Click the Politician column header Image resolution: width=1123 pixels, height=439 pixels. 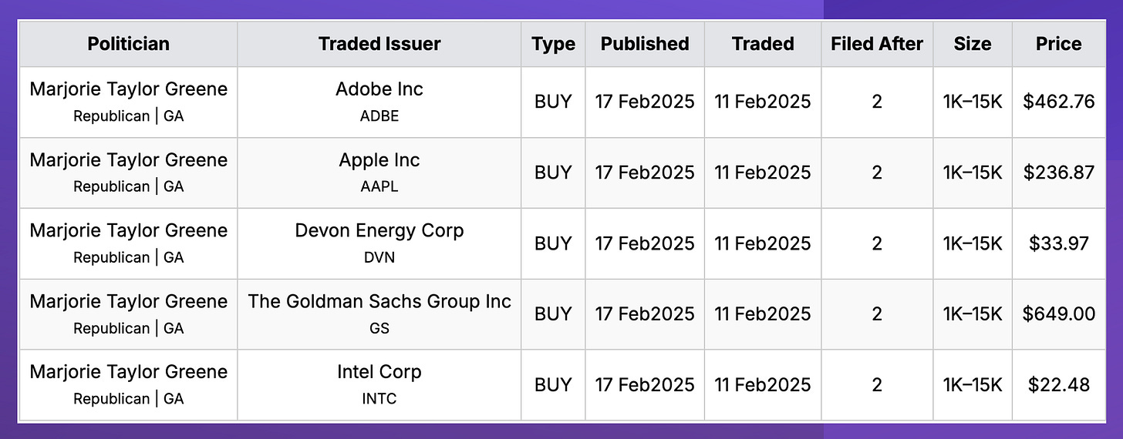(128, 44)
